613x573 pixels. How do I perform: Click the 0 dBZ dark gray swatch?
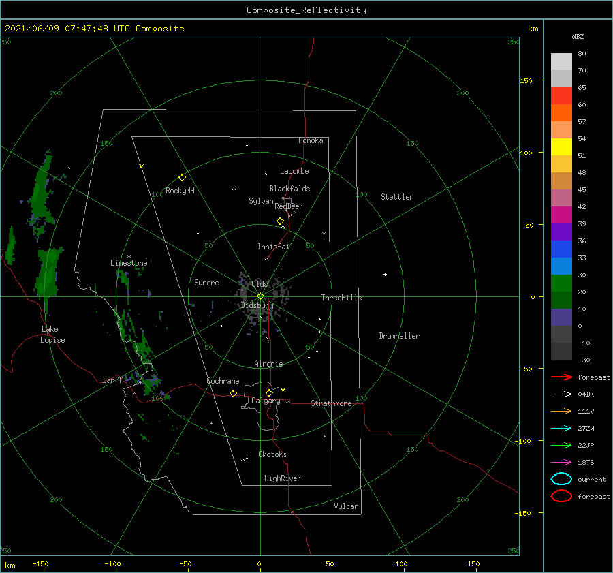point(561,334)
